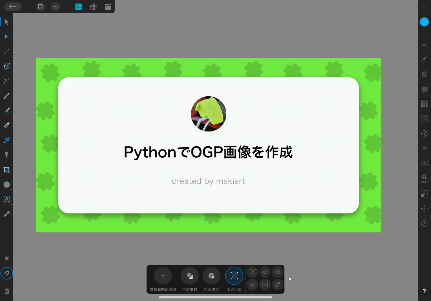The width and height of the screenshot is (431, 301).
Task: Toggle fullscreen UI icon at top right
Action: [x=424, y=6]
